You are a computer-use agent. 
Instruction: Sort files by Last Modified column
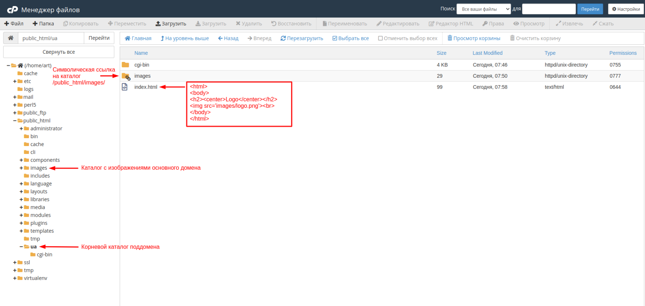(487, 53)
